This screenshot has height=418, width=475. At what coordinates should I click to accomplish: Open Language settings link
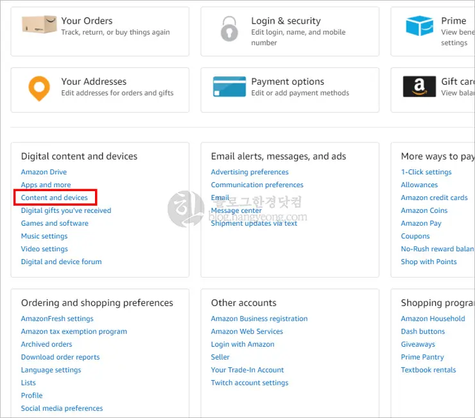51,370
